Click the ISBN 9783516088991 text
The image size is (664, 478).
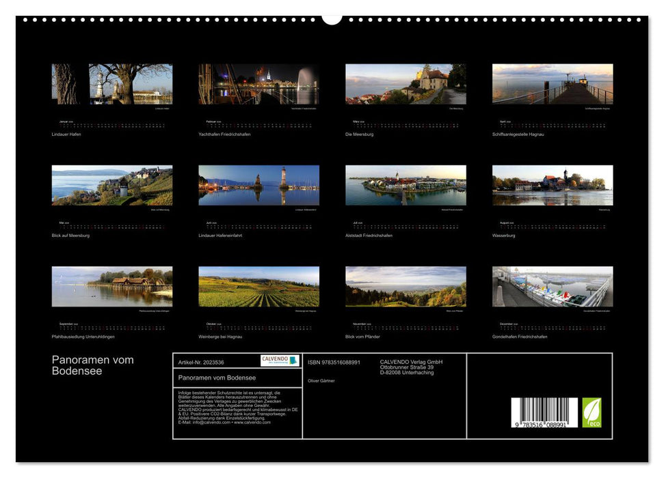(x=336, y=363)
